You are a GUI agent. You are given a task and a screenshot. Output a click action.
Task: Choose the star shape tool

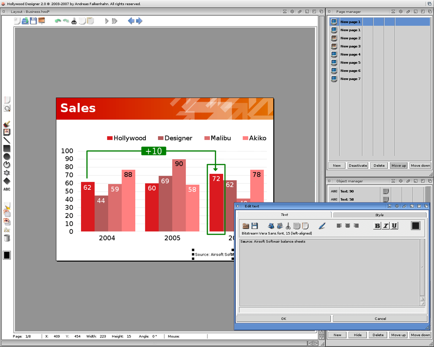pos(7,173)
